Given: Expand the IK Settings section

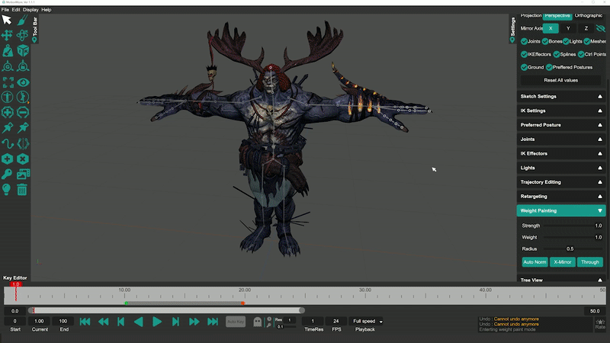Looking at the screenshot, I should click(561, 111).
